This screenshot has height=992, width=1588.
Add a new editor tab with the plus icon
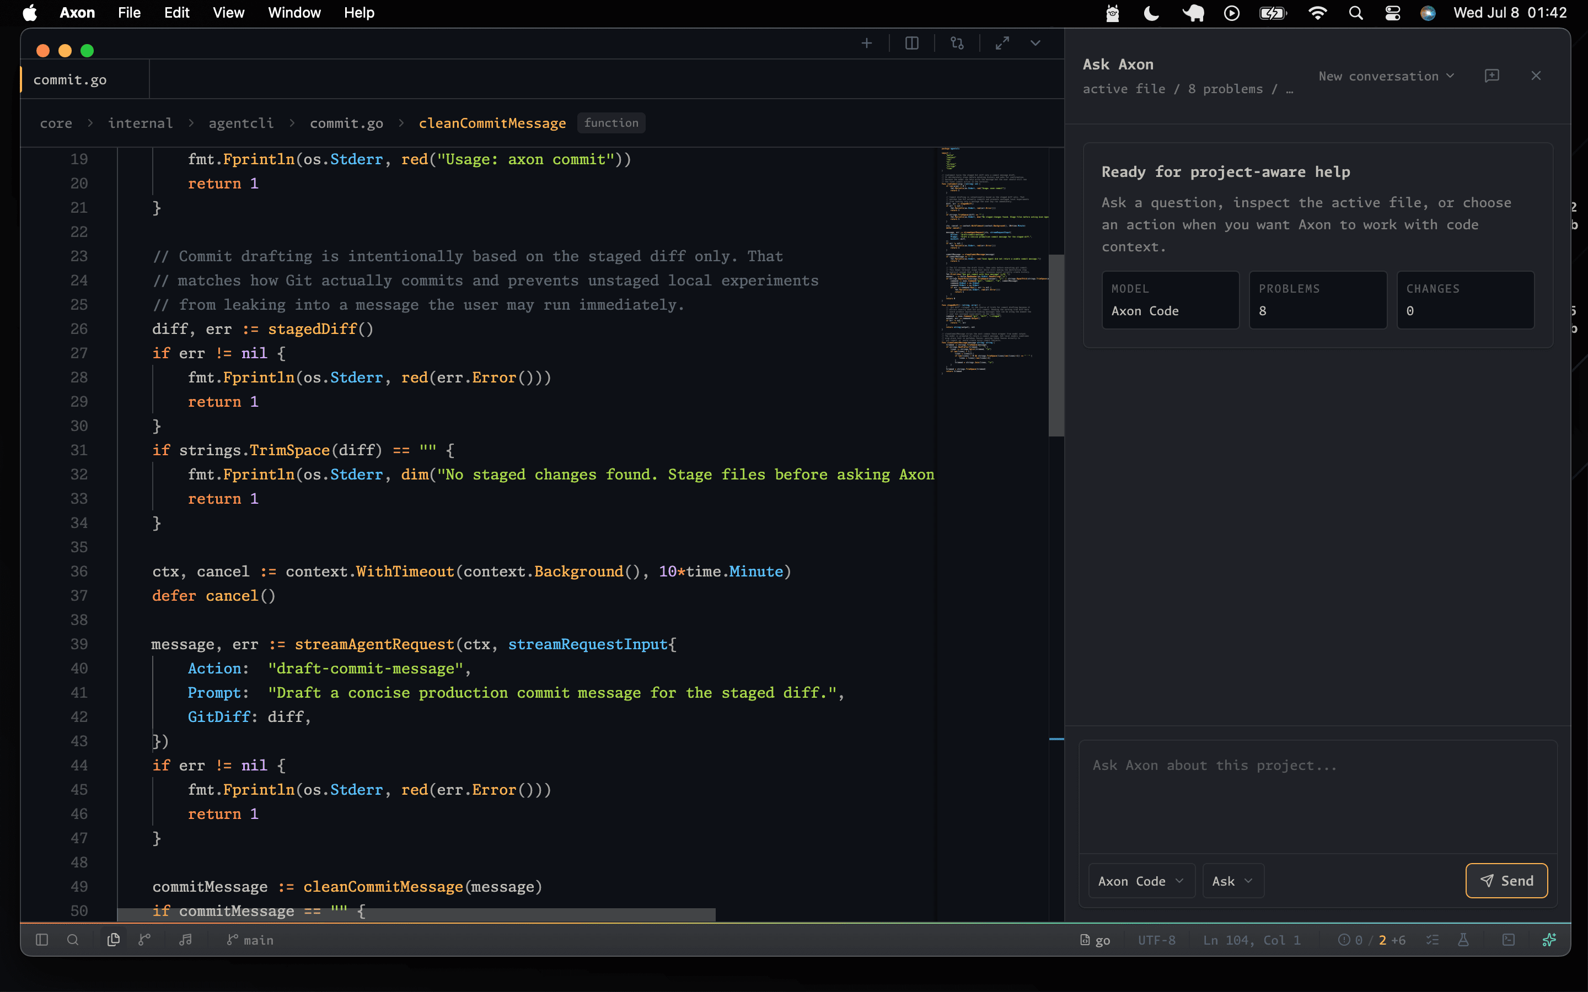tap(867, 44)
